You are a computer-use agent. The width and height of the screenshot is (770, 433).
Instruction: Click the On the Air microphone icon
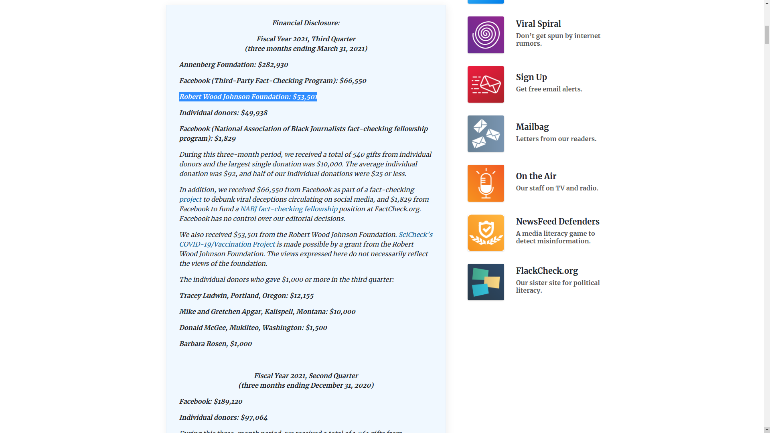tap(486, 183)
